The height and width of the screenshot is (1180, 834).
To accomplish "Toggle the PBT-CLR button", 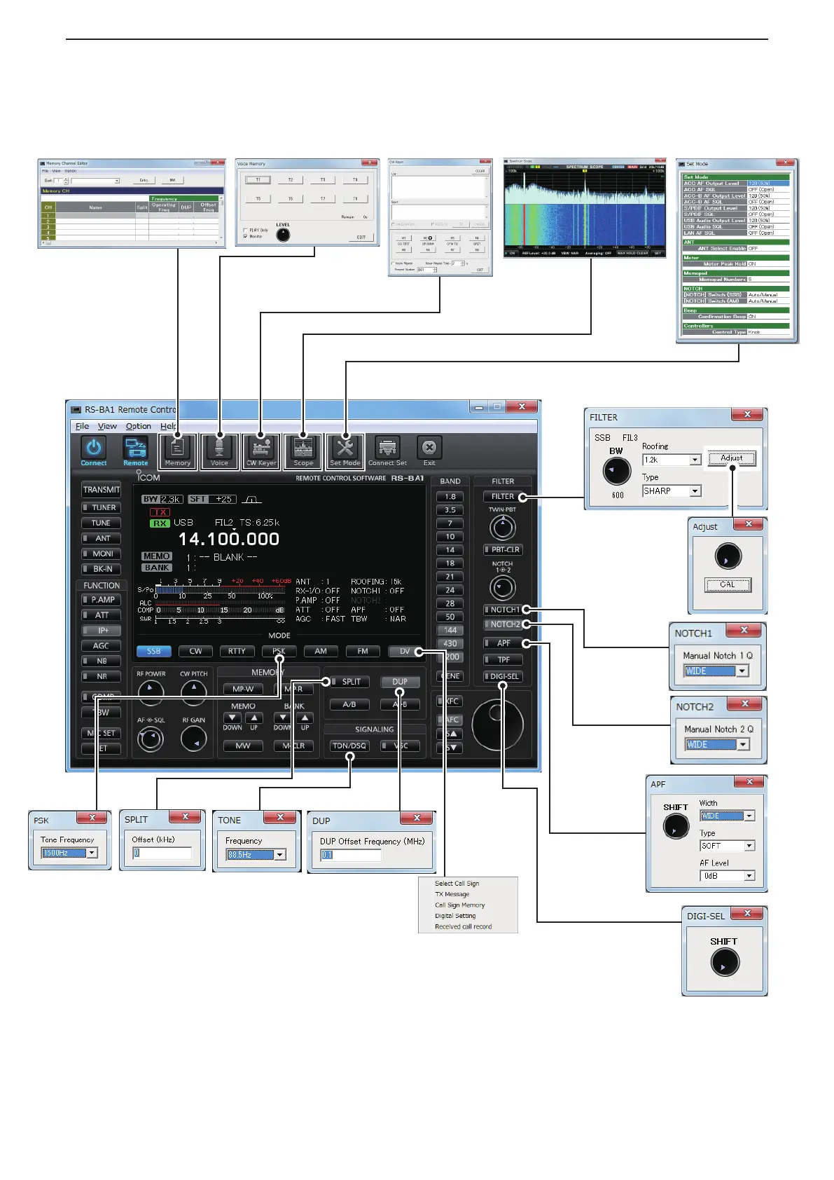I will [x=503, y=549].
